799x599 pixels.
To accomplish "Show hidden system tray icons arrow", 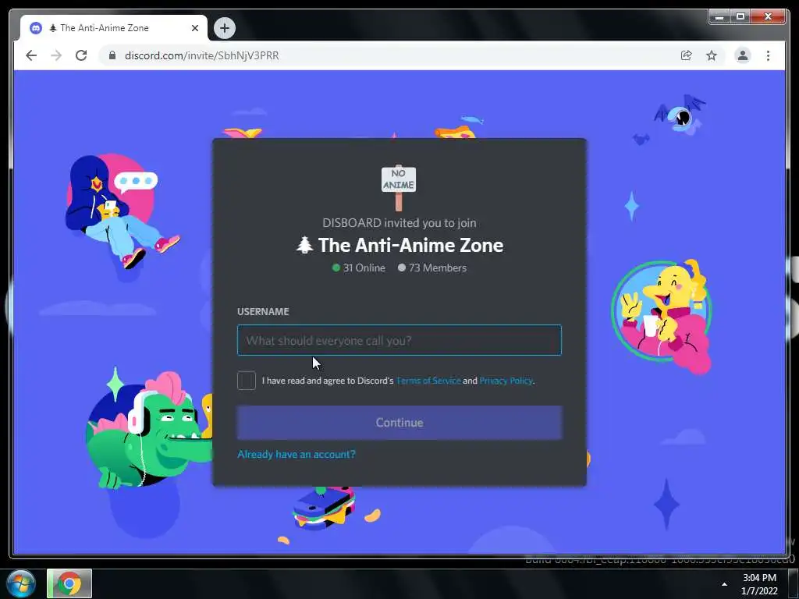I will coord(724,584).
